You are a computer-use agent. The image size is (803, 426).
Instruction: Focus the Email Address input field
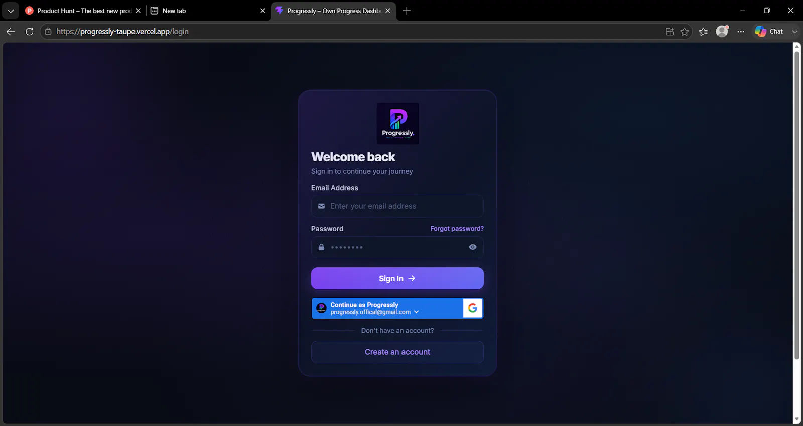(397, 206)
